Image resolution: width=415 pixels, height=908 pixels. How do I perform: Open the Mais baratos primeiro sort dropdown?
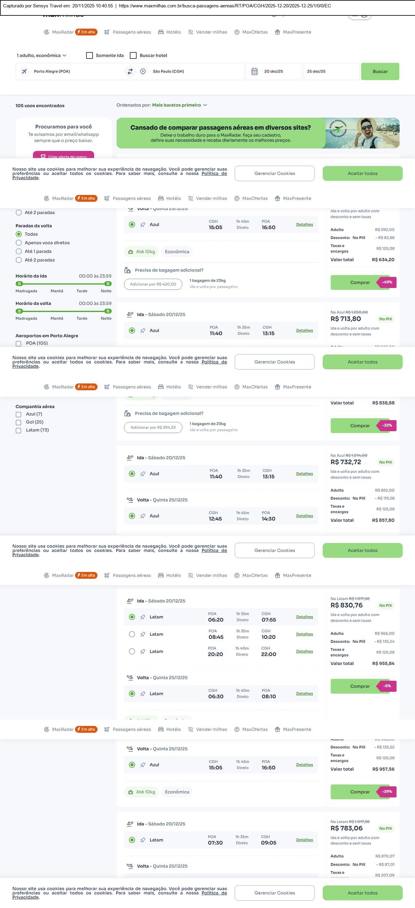(x=180, y=105)
